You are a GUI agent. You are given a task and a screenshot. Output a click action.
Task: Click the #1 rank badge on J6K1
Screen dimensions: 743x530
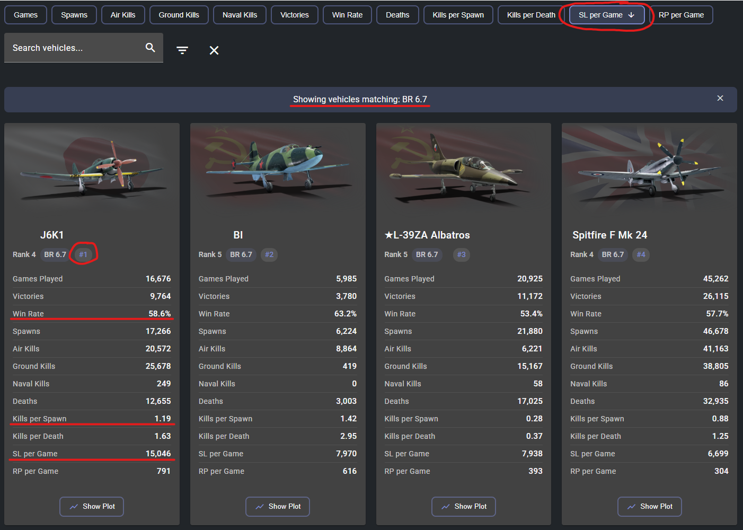pyautogui.click(x=83, y=255)
